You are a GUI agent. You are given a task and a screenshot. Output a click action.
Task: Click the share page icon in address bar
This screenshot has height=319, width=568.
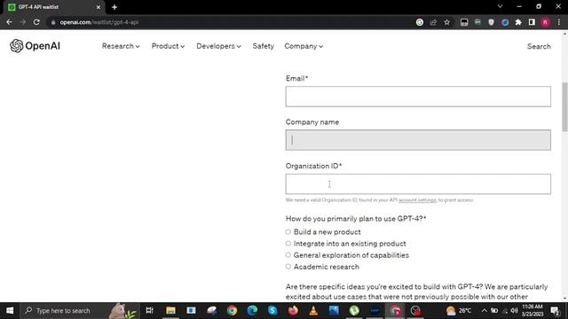pyautogui.click(x=433, y=22)
